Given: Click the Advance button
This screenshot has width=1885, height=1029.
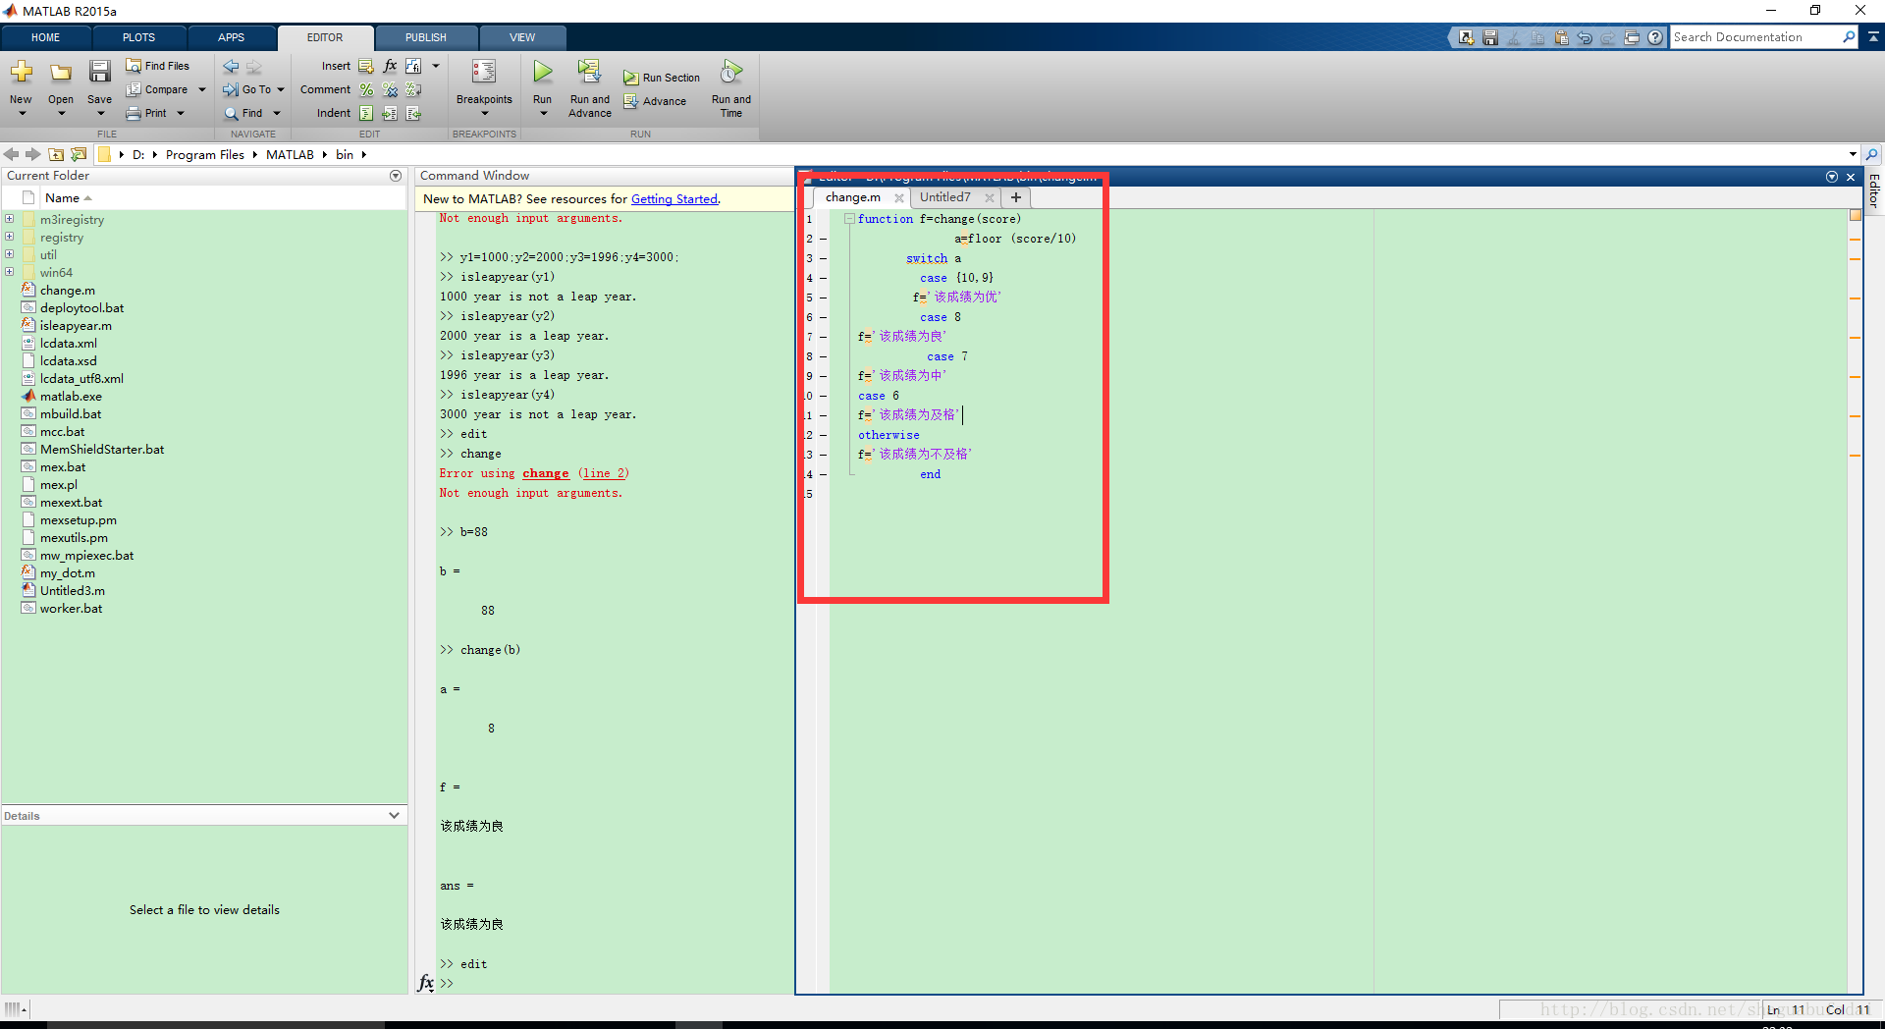Looking at the screenshot, I should tap(655, 101).
